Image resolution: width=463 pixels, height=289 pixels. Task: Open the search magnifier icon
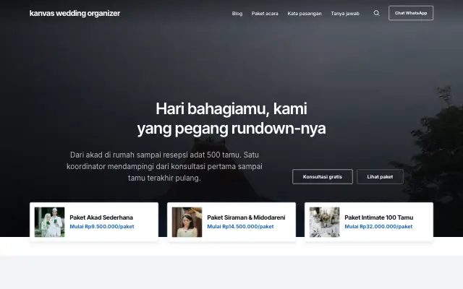(376, 13)
